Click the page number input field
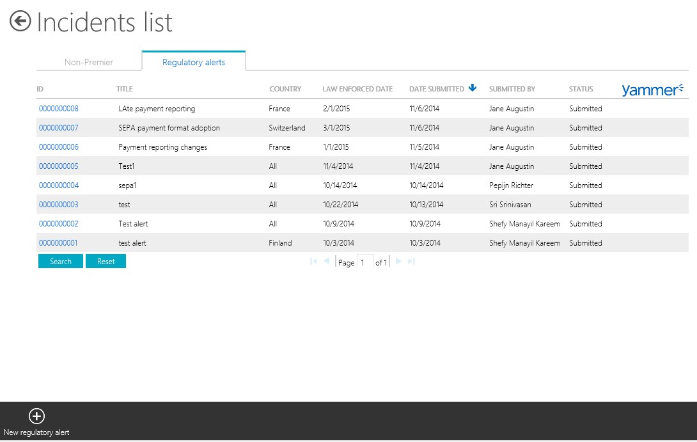 [x=364, y=262]
